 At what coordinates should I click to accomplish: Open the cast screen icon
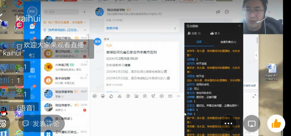252,123
